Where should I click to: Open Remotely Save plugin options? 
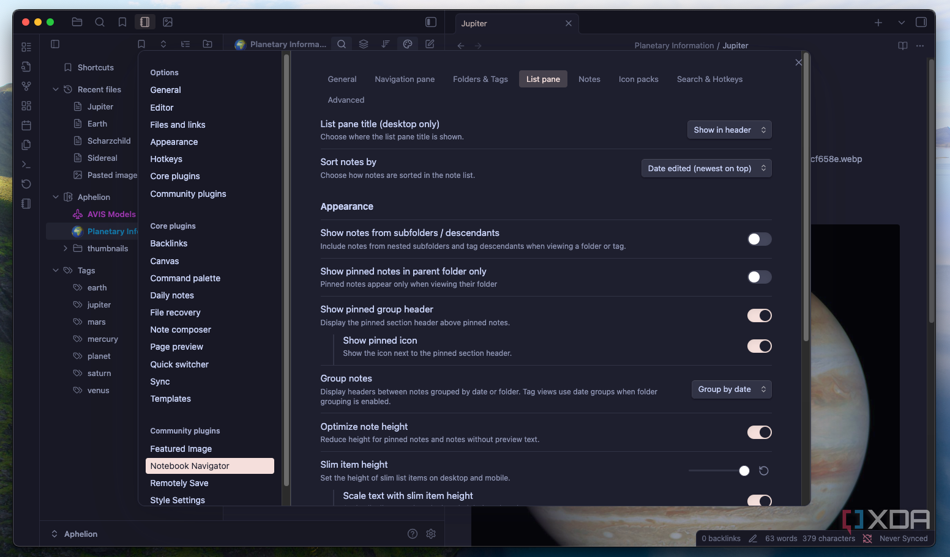click(x=179, y=483)
